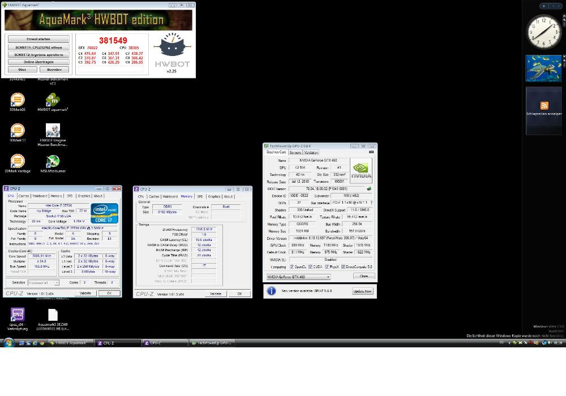This screenshot has height=396, width=566.
Task: Open the Aquamark3 381549 result file
Action: tap(53, 319)
